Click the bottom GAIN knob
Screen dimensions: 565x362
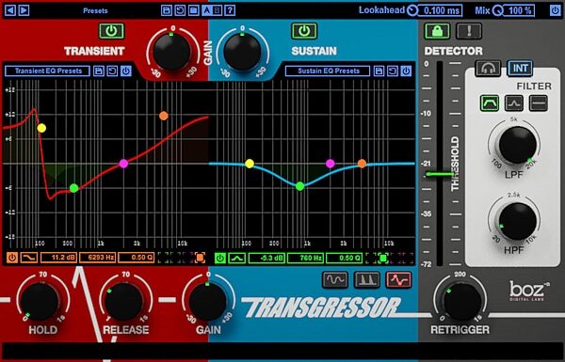(207, 302)
